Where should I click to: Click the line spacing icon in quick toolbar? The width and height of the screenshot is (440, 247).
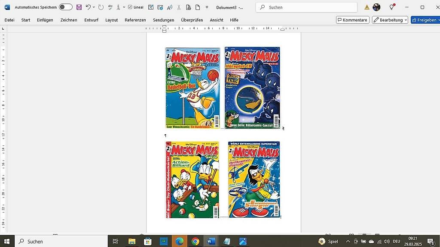click(x=119, y=7)
